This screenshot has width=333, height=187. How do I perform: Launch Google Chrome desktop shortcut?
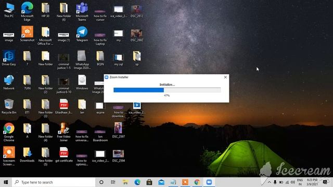tap(9, 132)
